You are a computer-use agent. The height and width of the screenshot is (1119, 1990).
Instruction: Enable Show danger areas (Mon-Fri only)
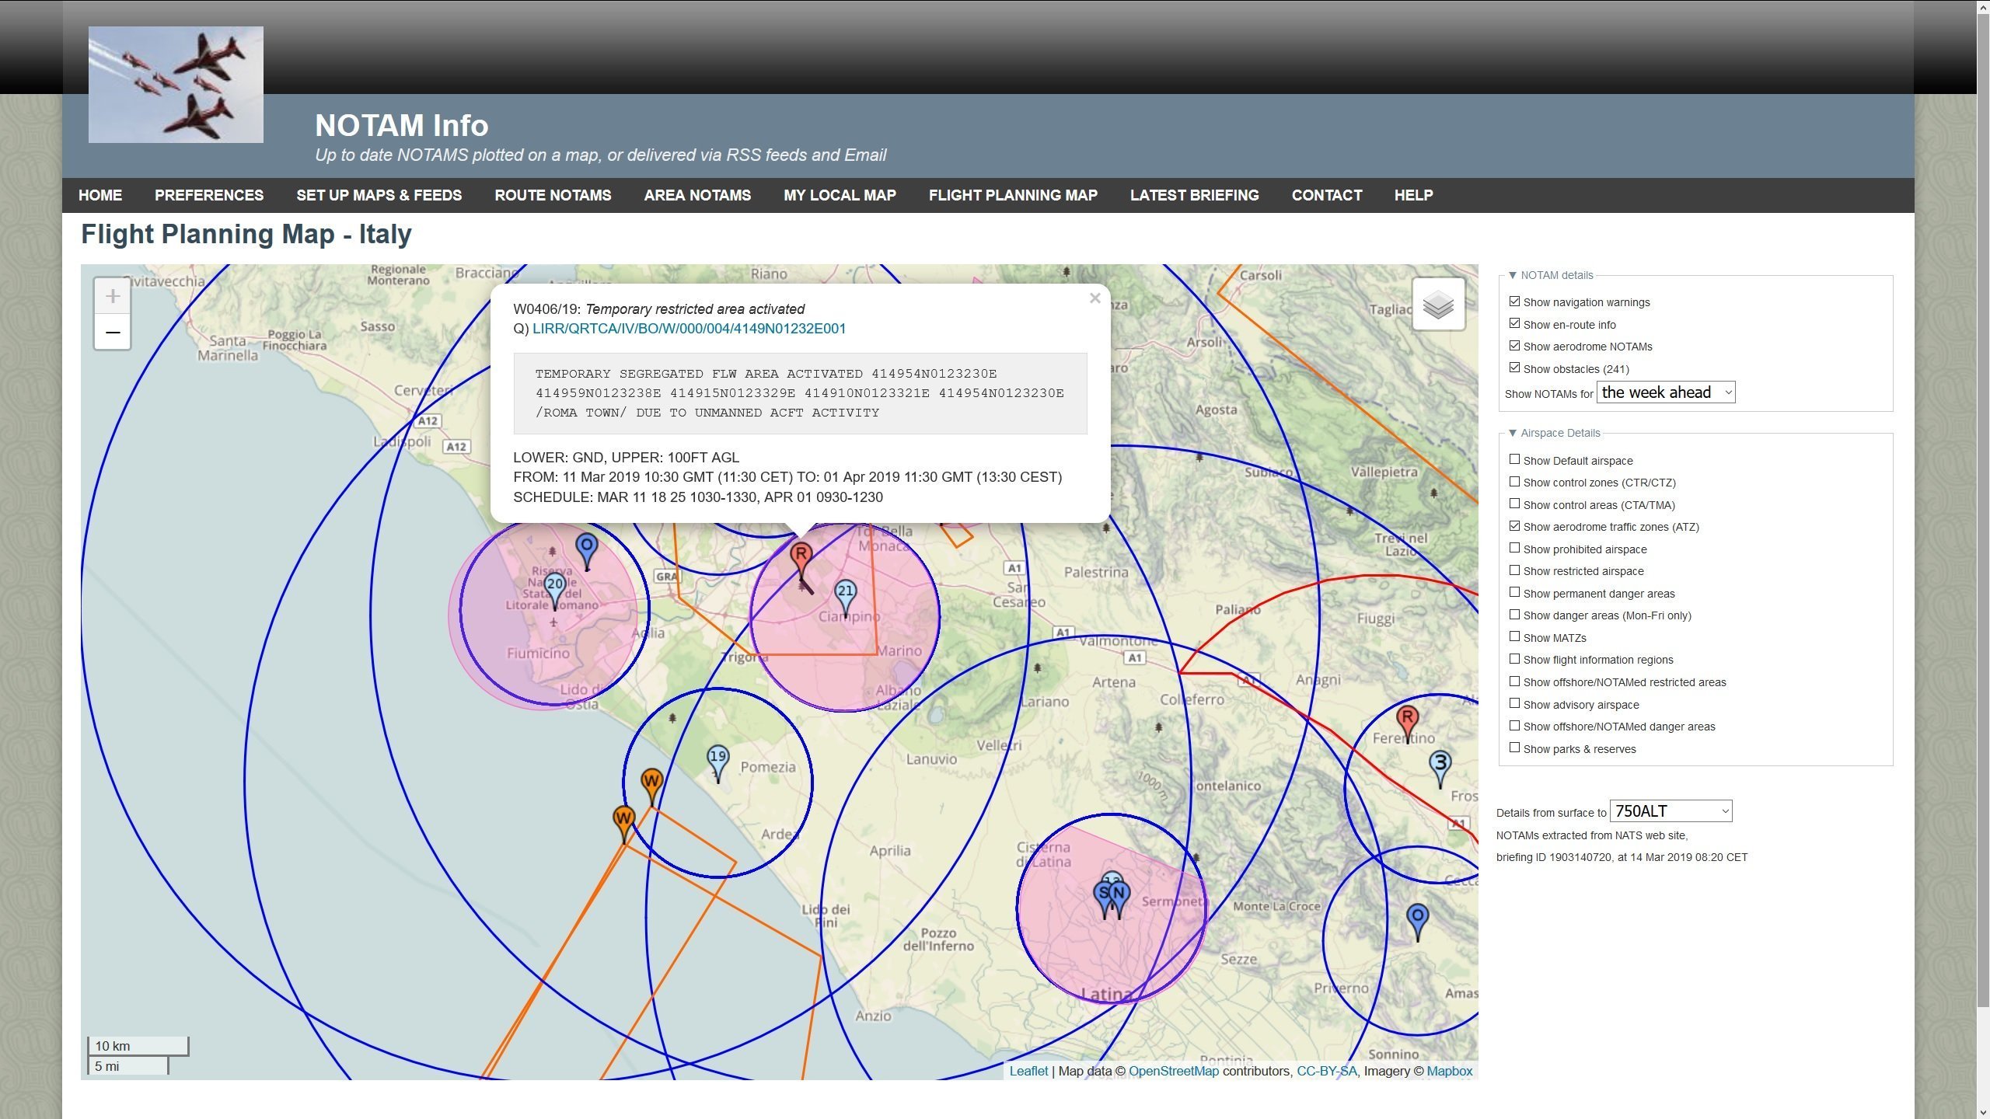click(x=1514, y=615)
